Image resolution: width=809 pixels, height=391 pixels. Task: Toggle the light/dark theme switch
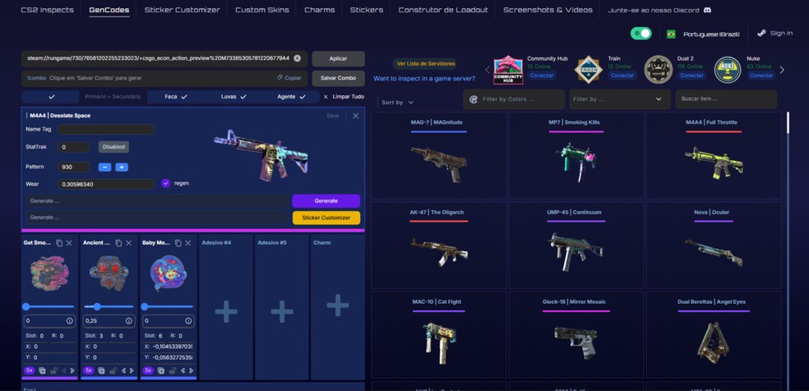[640, 34]
